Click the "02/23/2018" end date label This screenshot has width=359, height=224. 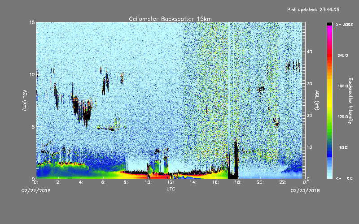coord(305,191)
